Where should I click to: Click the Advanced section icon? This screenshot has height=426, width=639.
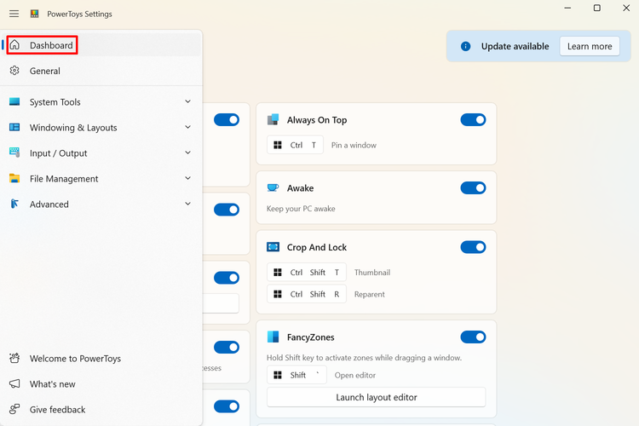point(14,204)
